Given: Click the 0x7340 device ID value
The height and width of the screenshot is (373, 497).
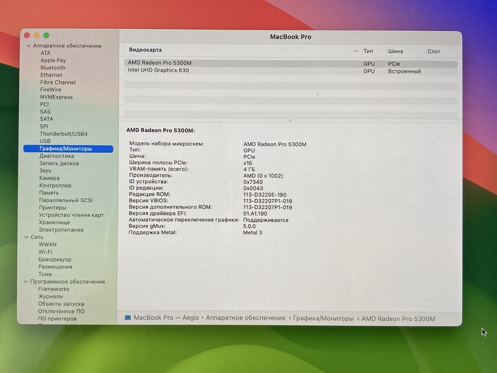Looking at the screenshot, I should [253, 182].
